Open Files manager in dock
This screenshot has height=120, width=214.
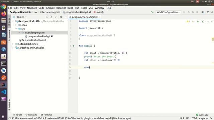[x=4, y=21]
